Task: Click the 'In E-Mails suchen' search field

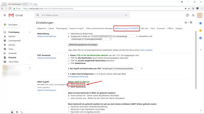Action: [x=81, y=15]
